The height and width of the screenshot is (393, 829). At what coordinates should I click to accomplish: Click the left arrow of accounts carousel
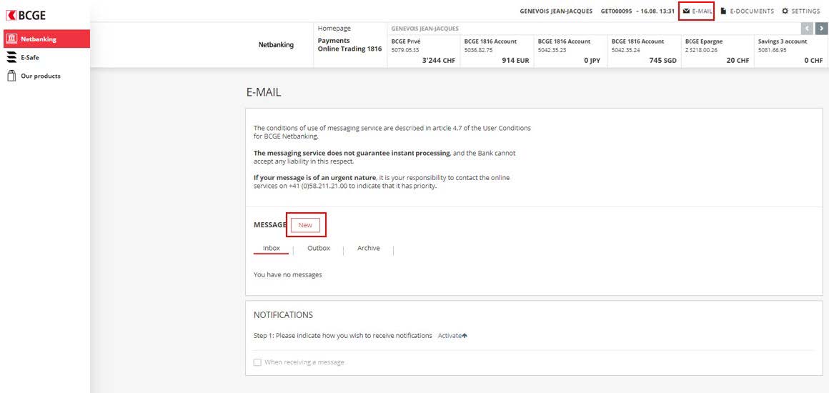click(x=807, y=28)
